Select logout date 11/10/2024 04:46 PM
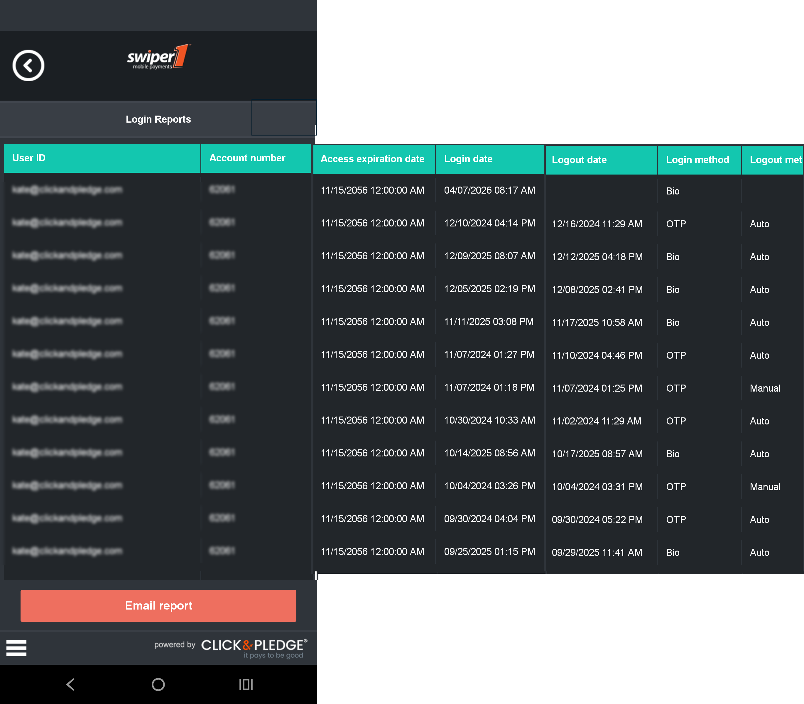 point(597,356)
